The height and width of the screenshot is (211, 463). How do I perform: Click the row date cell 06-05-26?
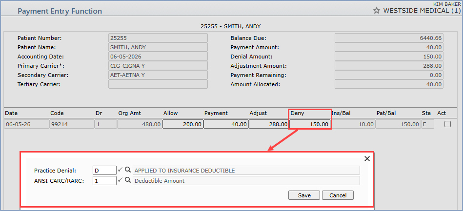click(x=26, y=124)
